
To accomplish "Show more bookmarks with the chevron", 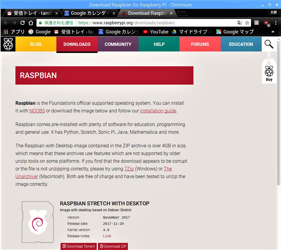I will [273, 32].
